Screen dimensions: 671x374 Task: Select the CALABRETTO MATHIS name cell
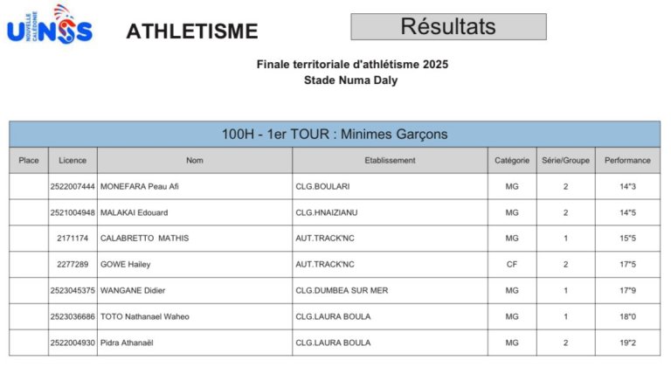coord(145,239)
